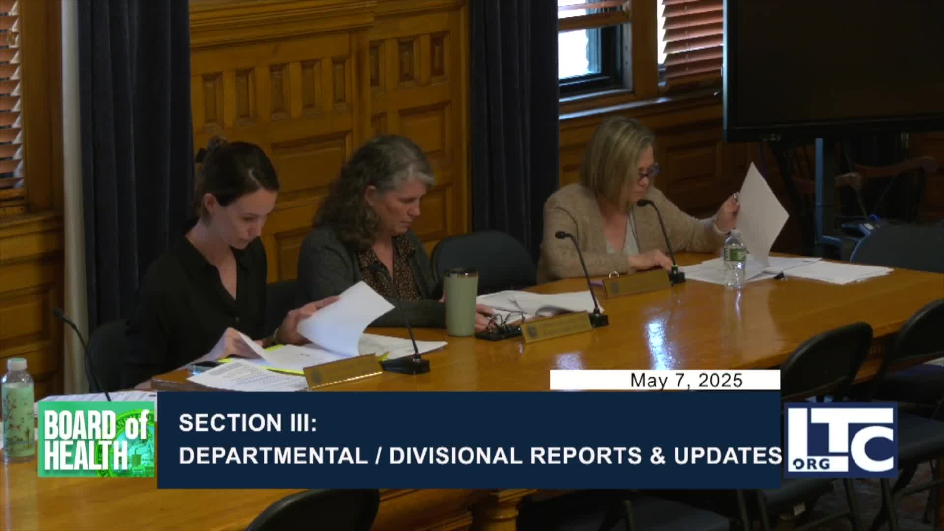Click the gold nameplate in front of the woman in tan
This screenshot has width=944, height=531.
635,284
